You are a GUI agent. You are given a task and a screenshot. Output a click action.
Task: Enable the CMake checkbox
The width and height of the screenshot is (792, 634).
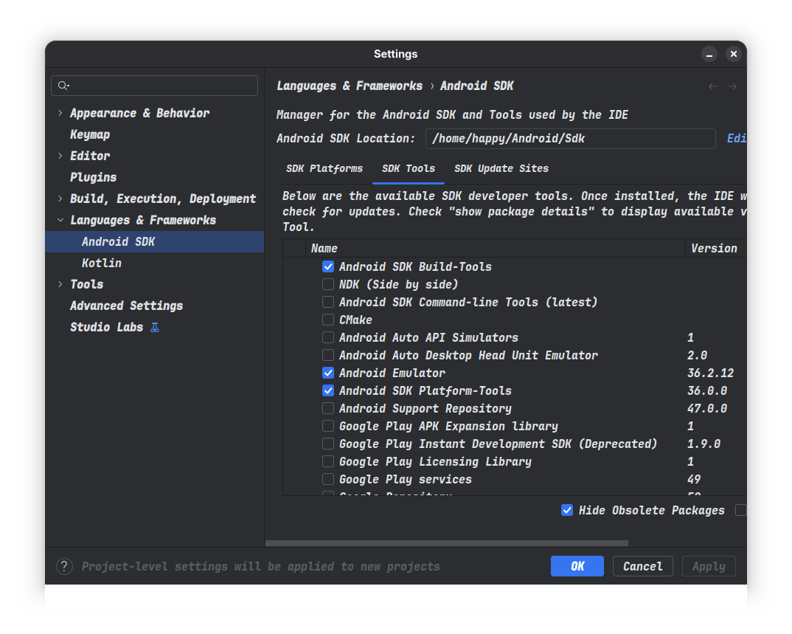(x=328, y=320)
